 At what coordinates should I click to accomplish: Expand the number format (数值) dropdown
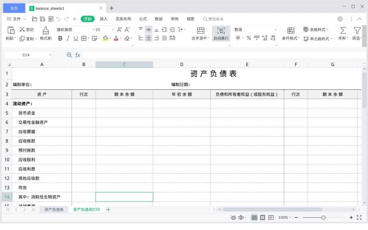click(x=275, y=29)
